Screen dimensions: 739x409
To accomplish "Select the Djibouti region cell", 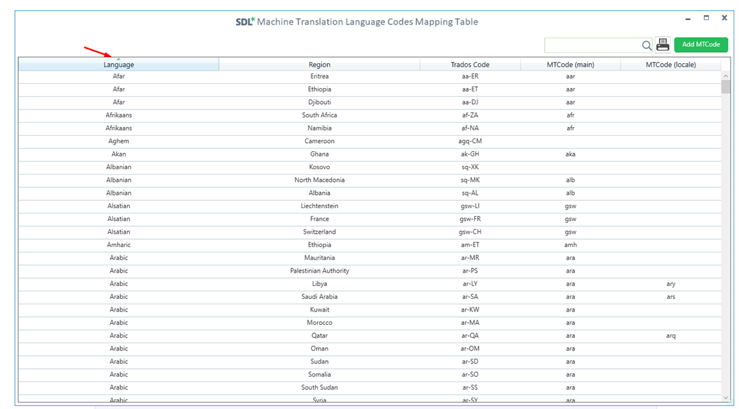I will pos(320,102).
